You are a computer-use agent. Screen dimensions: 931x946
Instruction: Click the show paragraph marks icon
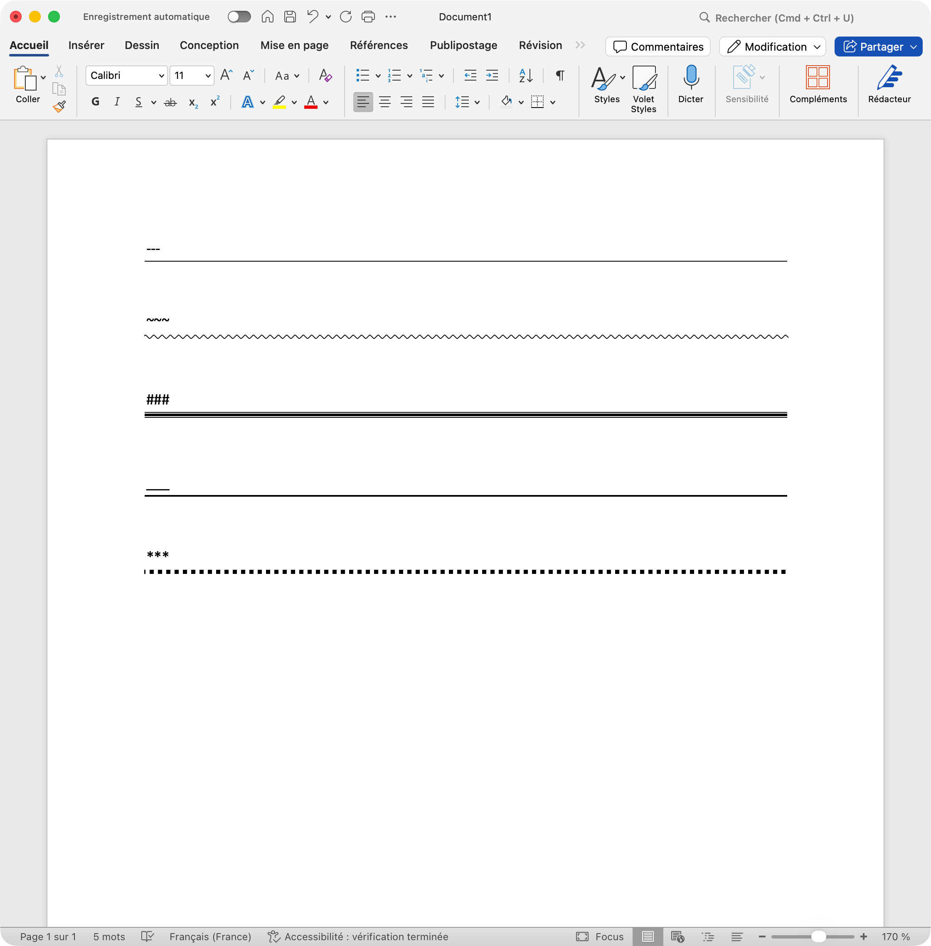point(560,75)
